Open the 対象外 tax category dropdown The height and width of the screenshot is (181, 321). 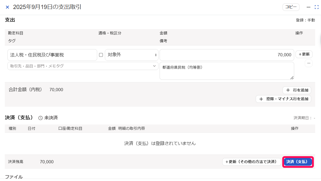(x=132, y=55)
